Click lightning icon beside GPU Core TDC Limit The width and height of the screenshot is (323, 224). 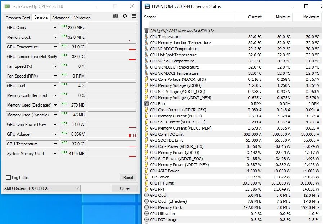(147, 134)
